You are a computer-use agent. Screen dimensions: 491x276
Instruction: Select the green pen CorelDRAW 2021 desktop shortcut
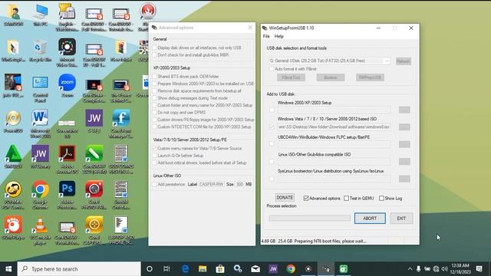pyautogui.click(x=94, y=159)
